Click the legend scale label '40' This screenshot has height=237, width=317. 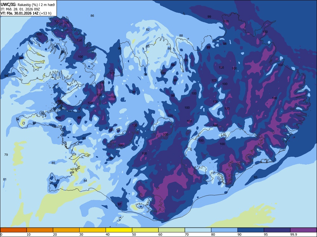pos(107,234)
